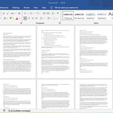The height and width of the screenshot is (113, 113).
Task: Select the bottom-row middle page
Action: [x=56, y=94]
